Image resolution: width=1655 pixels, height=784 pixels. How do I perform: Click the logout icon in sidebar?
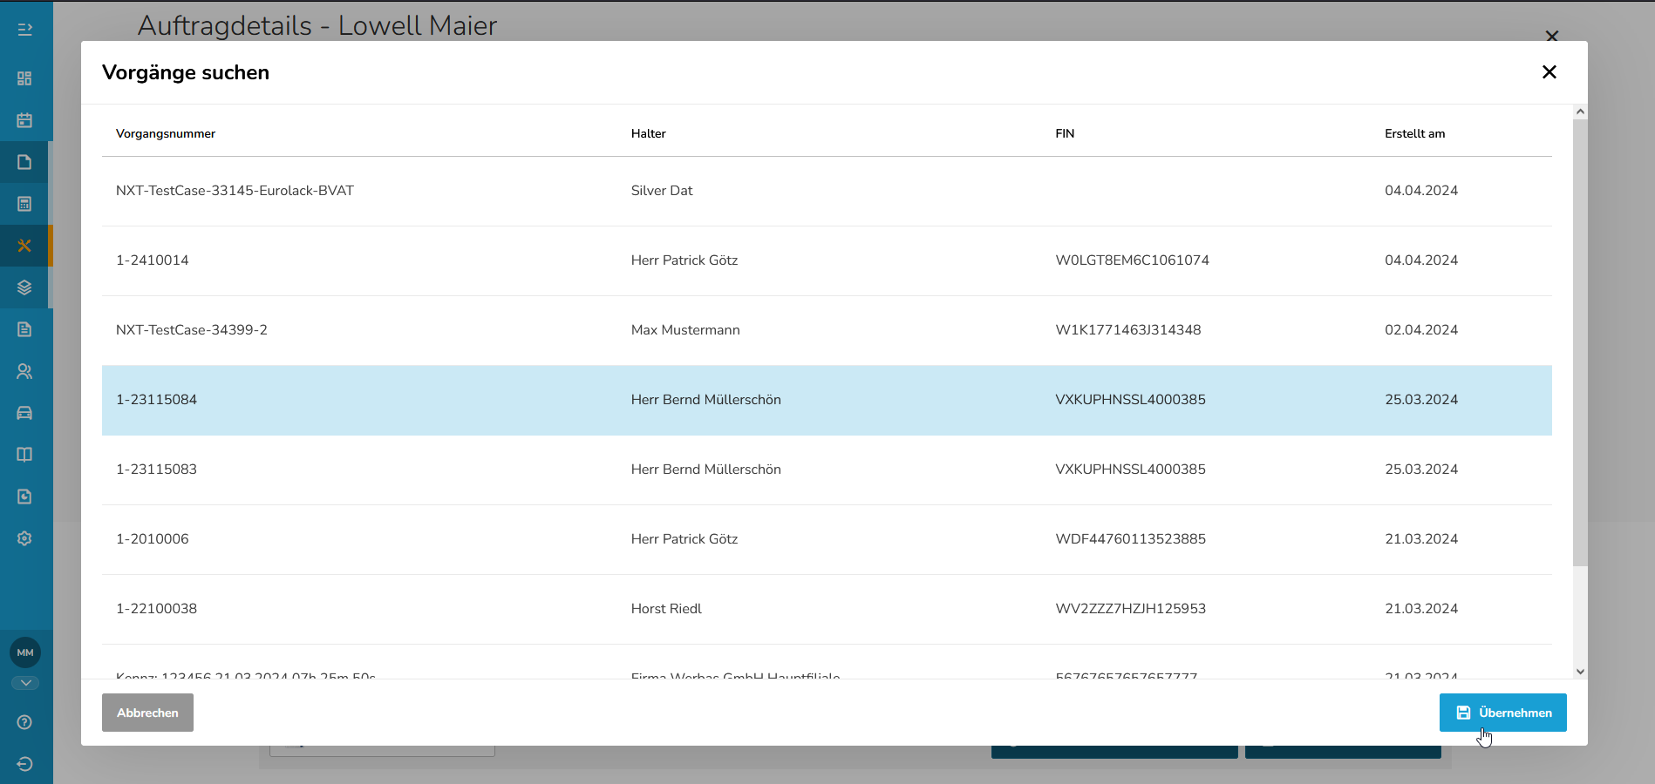(x=24, y=764)
